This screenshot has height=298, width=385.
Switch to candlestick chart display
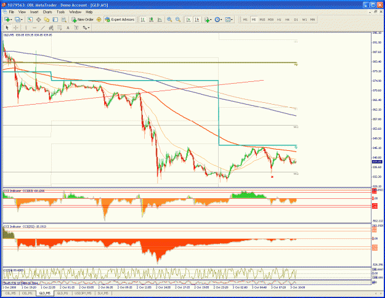click(152, 19)
